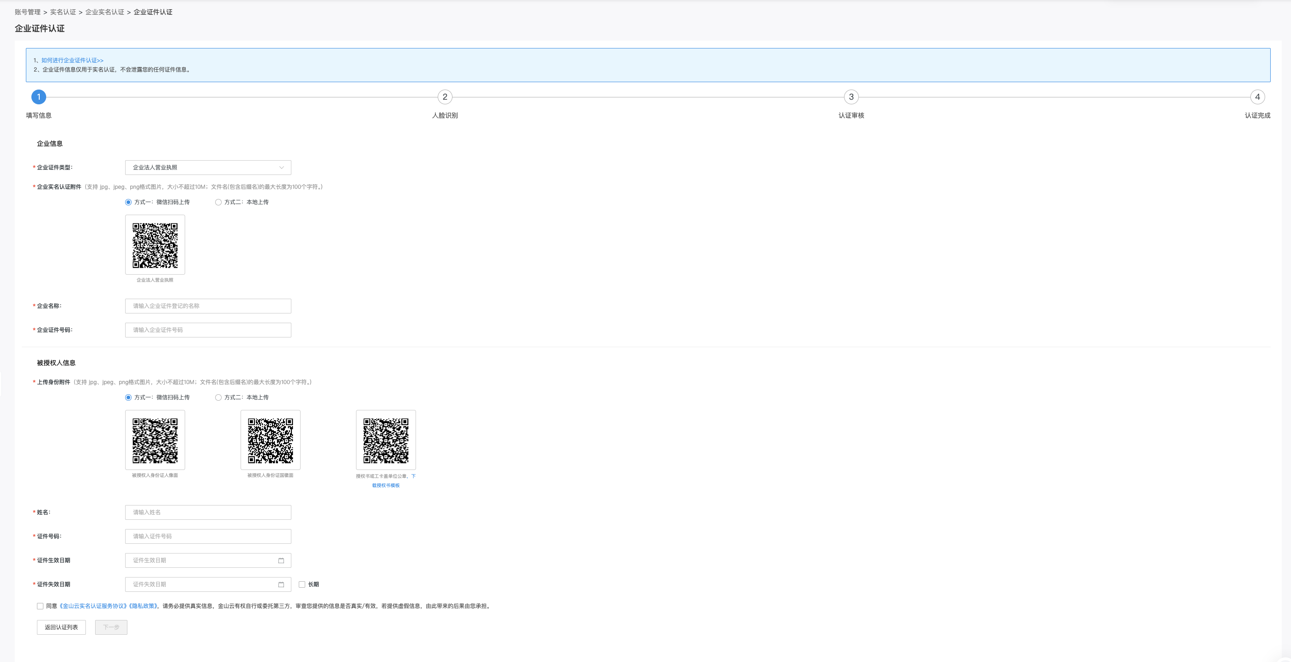Click the 授权书 QR code image
Viewport: 1291px width, 662px height.
(386, 440)
